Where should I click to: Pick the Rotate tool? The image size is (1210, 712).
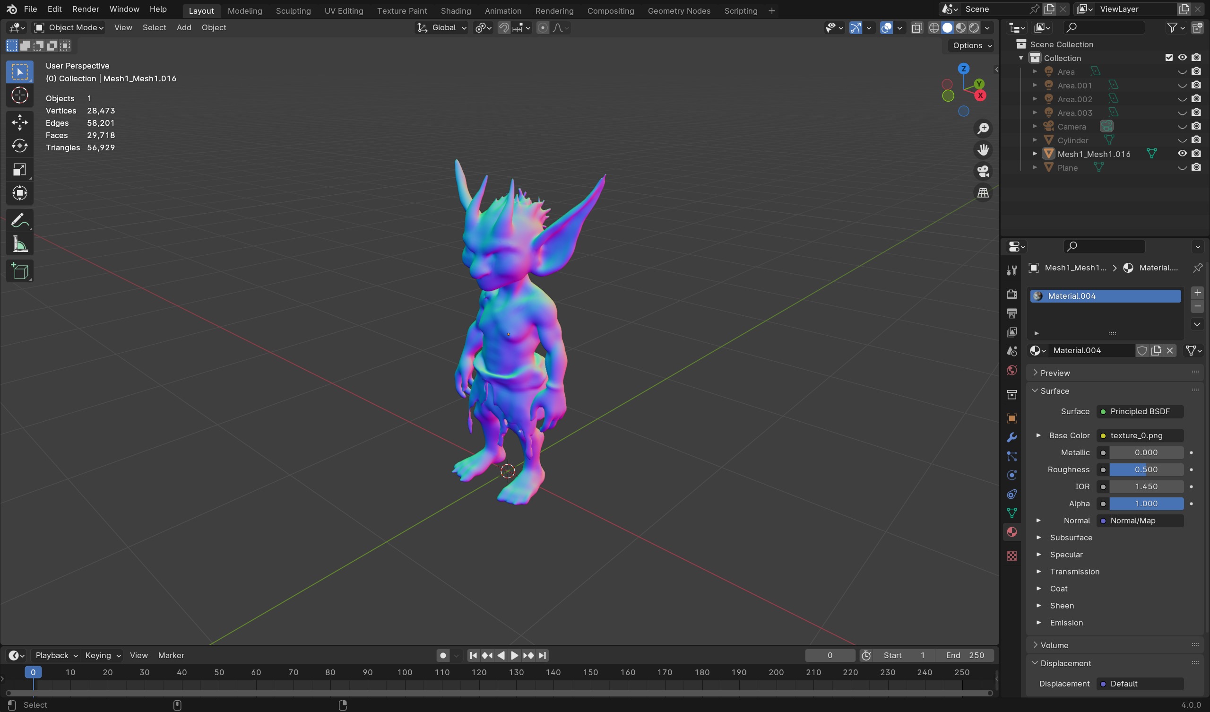tap(20, 146)
